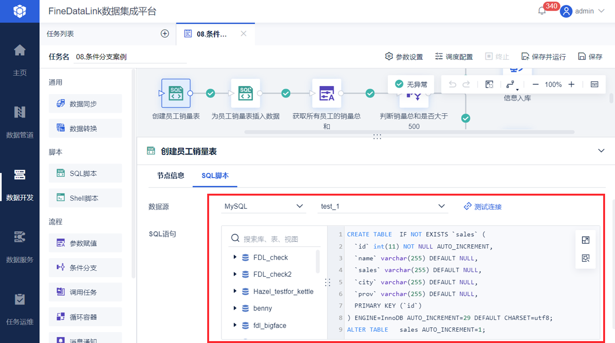Image resolution: width=615 pixels, height=343 pixels.
Task: Expand the SQL editor to full screen
Action: [586, 240]
